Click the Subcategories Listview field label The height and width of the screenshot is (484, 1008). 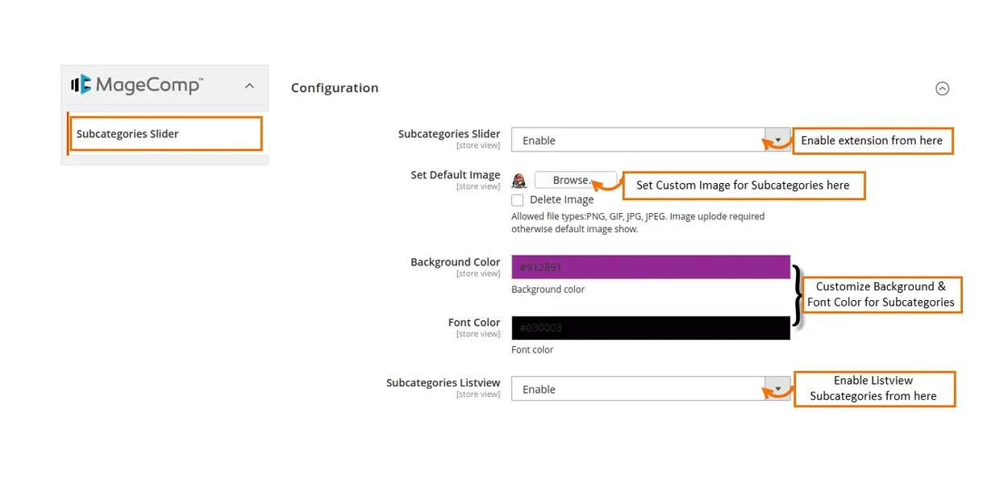(443, 383)
